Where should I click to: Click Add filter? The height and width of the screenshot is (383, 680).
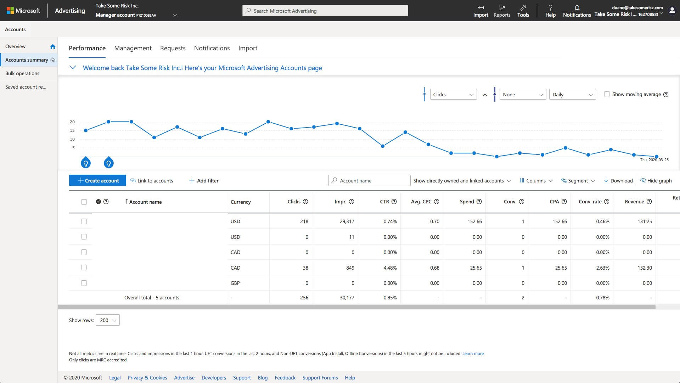pos(204,181)
